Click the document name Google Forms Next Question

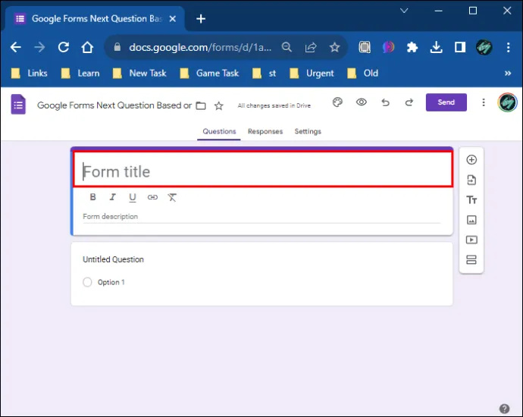(114, 105)
